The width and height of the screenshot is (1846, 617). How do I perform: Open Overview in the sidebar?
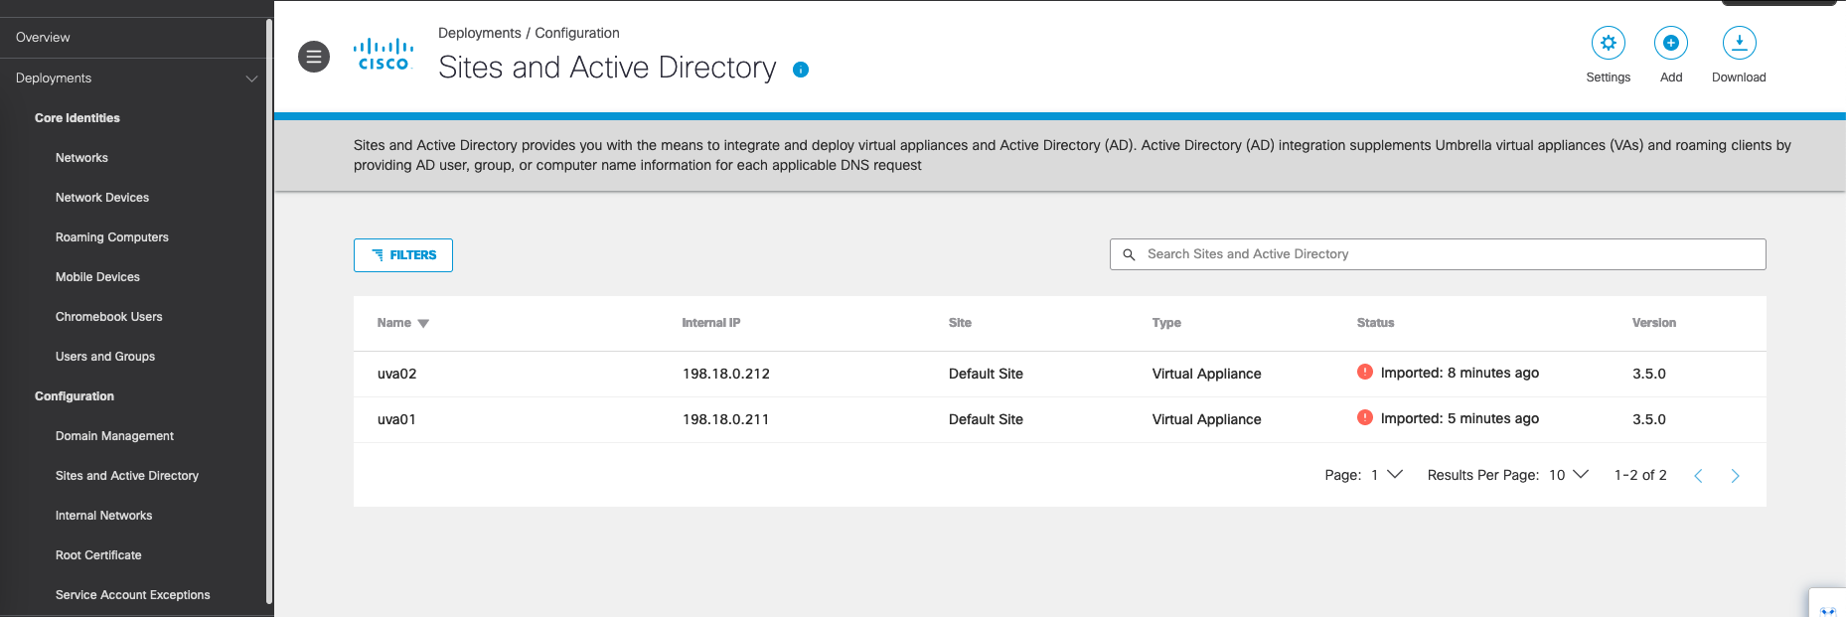click(43, 38)
